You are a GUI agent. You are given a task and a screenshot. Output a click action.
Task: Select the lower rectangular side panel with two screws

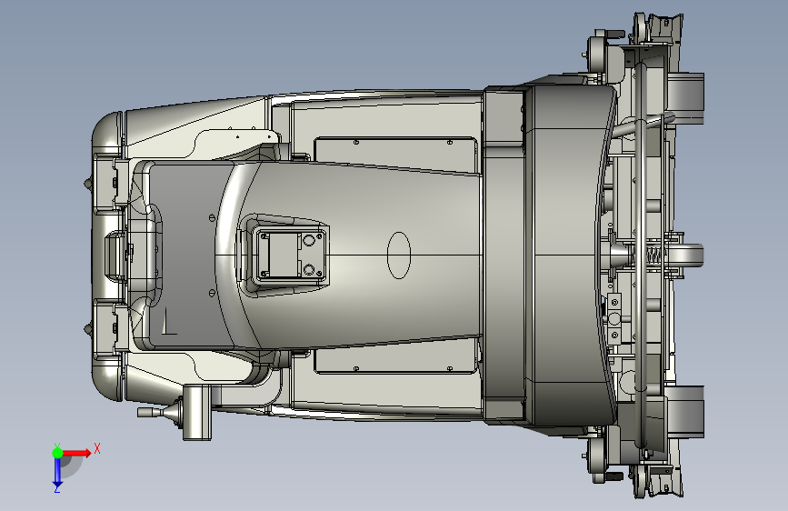pos(395,356)
